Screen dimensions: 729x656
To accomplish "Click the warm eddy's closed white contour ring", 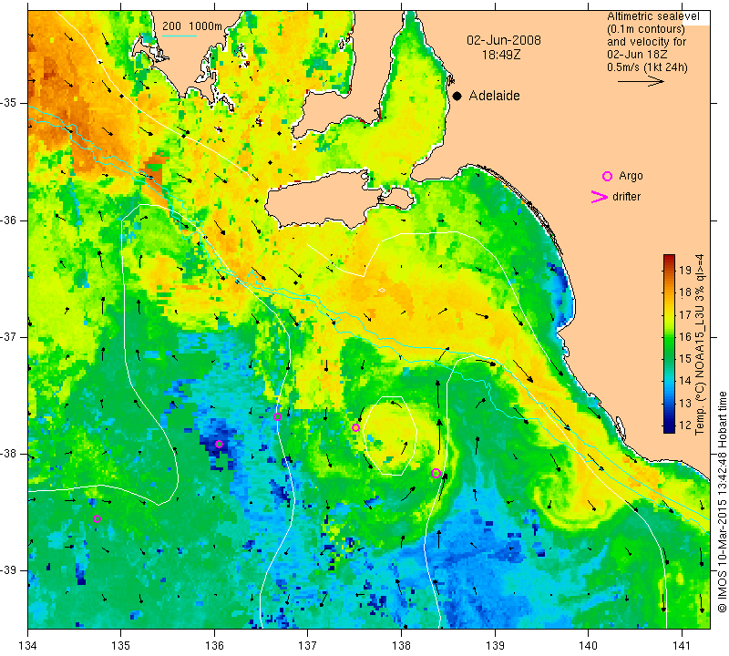I will click(x=390, y=436).
